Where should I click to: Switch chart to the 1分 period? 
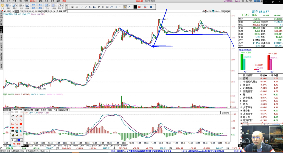13,11
